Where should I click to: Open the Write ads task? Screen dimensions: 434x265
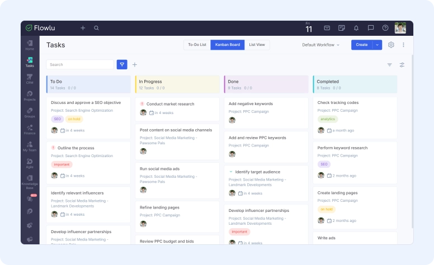point(326,238)
